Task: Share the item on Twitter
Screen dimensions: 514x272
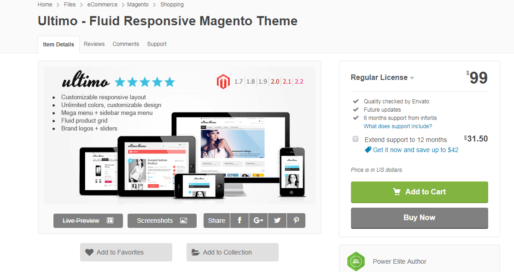Action: [277, 221]
